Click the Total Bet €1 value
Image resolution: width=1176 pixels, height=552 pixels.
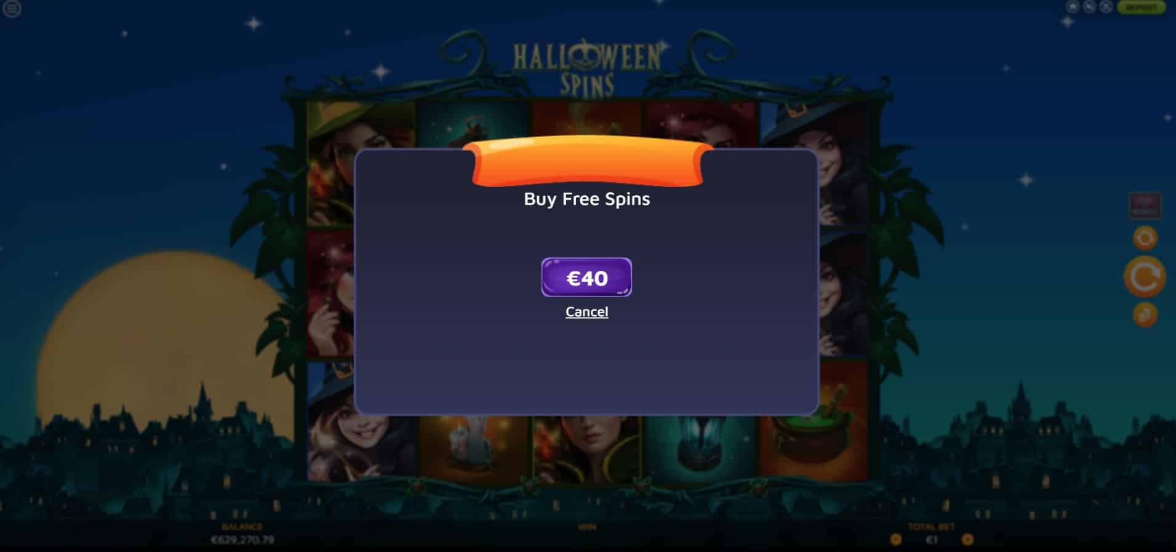coord(932,540)
